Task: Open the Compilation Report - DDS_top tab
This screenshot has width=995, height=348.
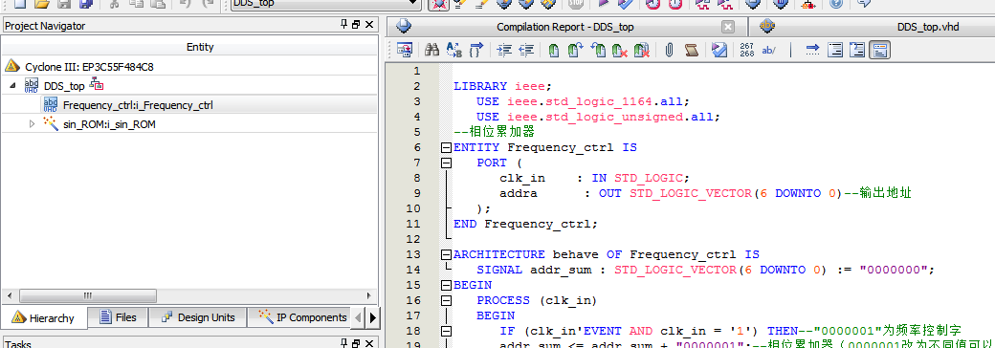Action: (x=564, y=27)
